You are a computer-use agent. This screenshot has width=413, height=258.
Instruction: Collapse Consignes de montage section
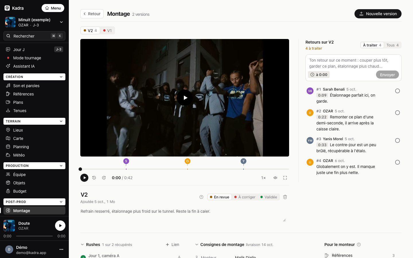coord(197,245)
